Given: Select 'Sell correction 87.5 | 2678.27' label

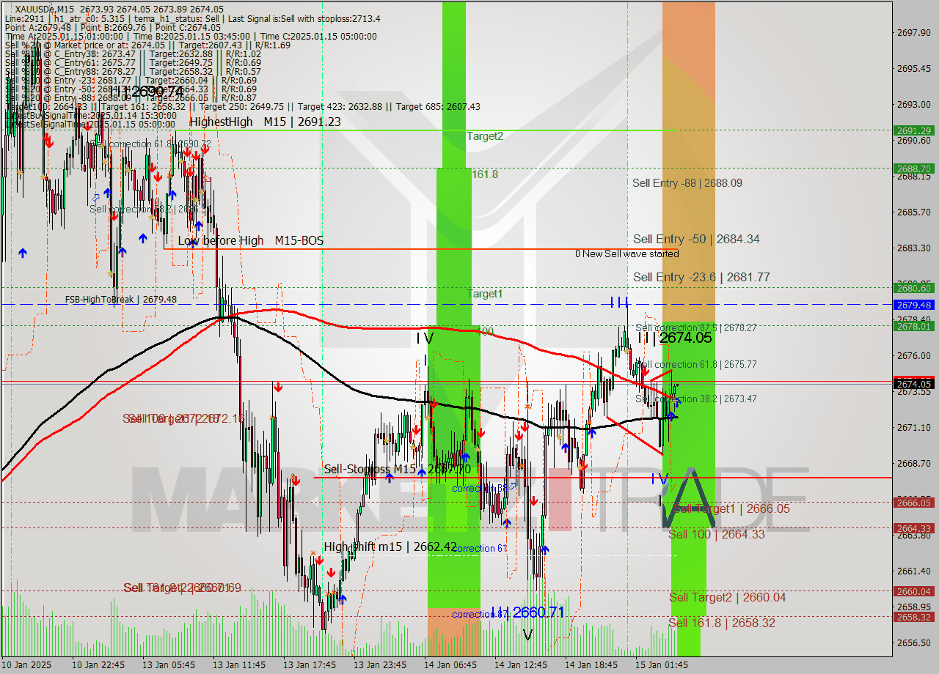Looking at the screenshot, I should (x=696, y=327).
